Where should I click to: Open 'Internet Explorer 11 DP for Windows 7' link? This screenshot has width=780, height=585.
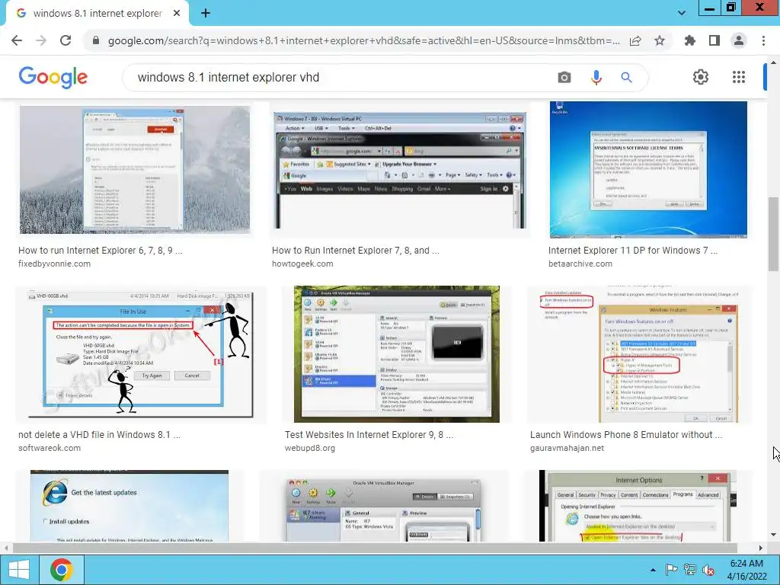pyautogui.click(x=633, y=250)
